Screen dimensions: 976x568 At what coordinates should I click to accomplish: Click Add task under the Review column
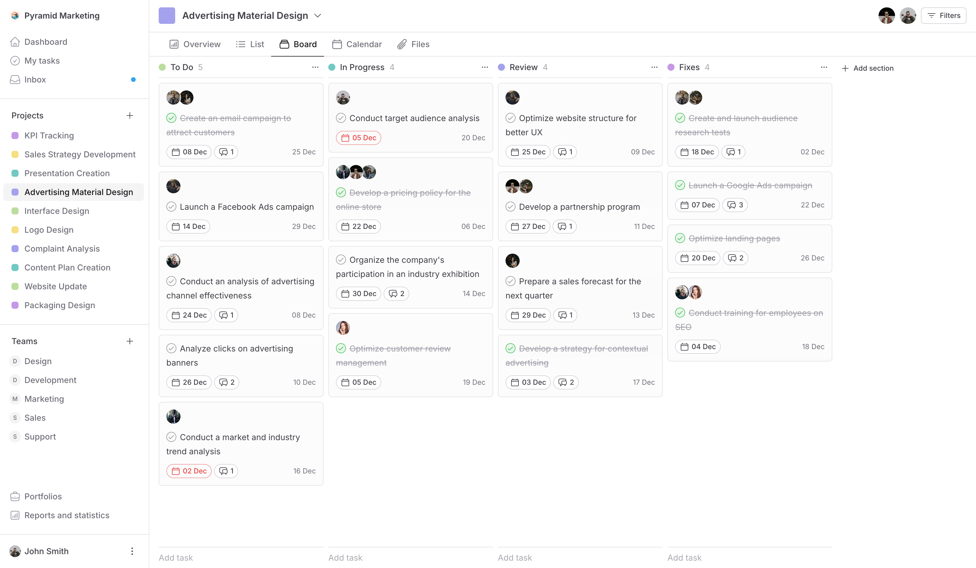click(515, 557)
